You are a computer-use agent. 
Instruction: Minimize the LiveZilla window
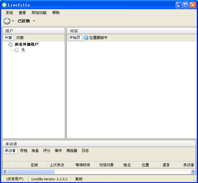179,5
